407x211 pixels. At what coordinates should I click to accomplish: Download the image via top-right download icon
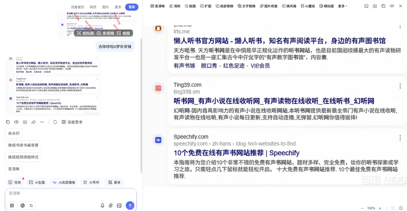point(375,6)
